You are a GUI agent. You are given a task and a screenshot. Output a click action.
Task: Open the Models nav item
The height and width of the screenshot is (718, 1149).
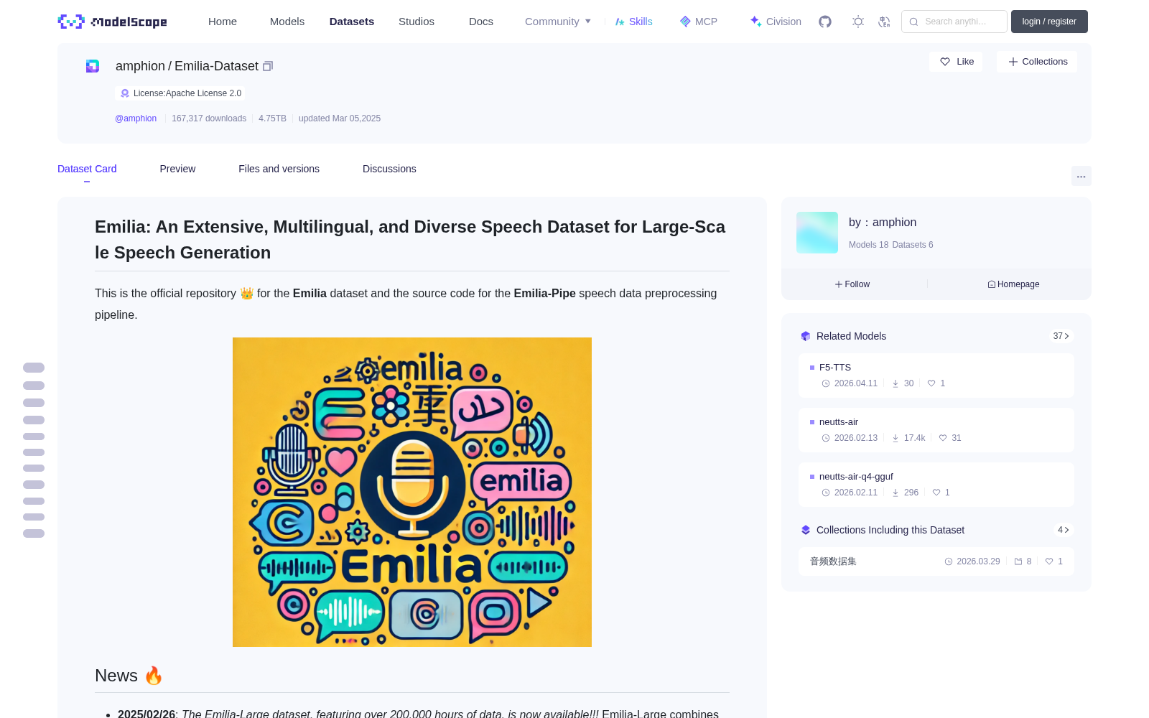point(287,22)
